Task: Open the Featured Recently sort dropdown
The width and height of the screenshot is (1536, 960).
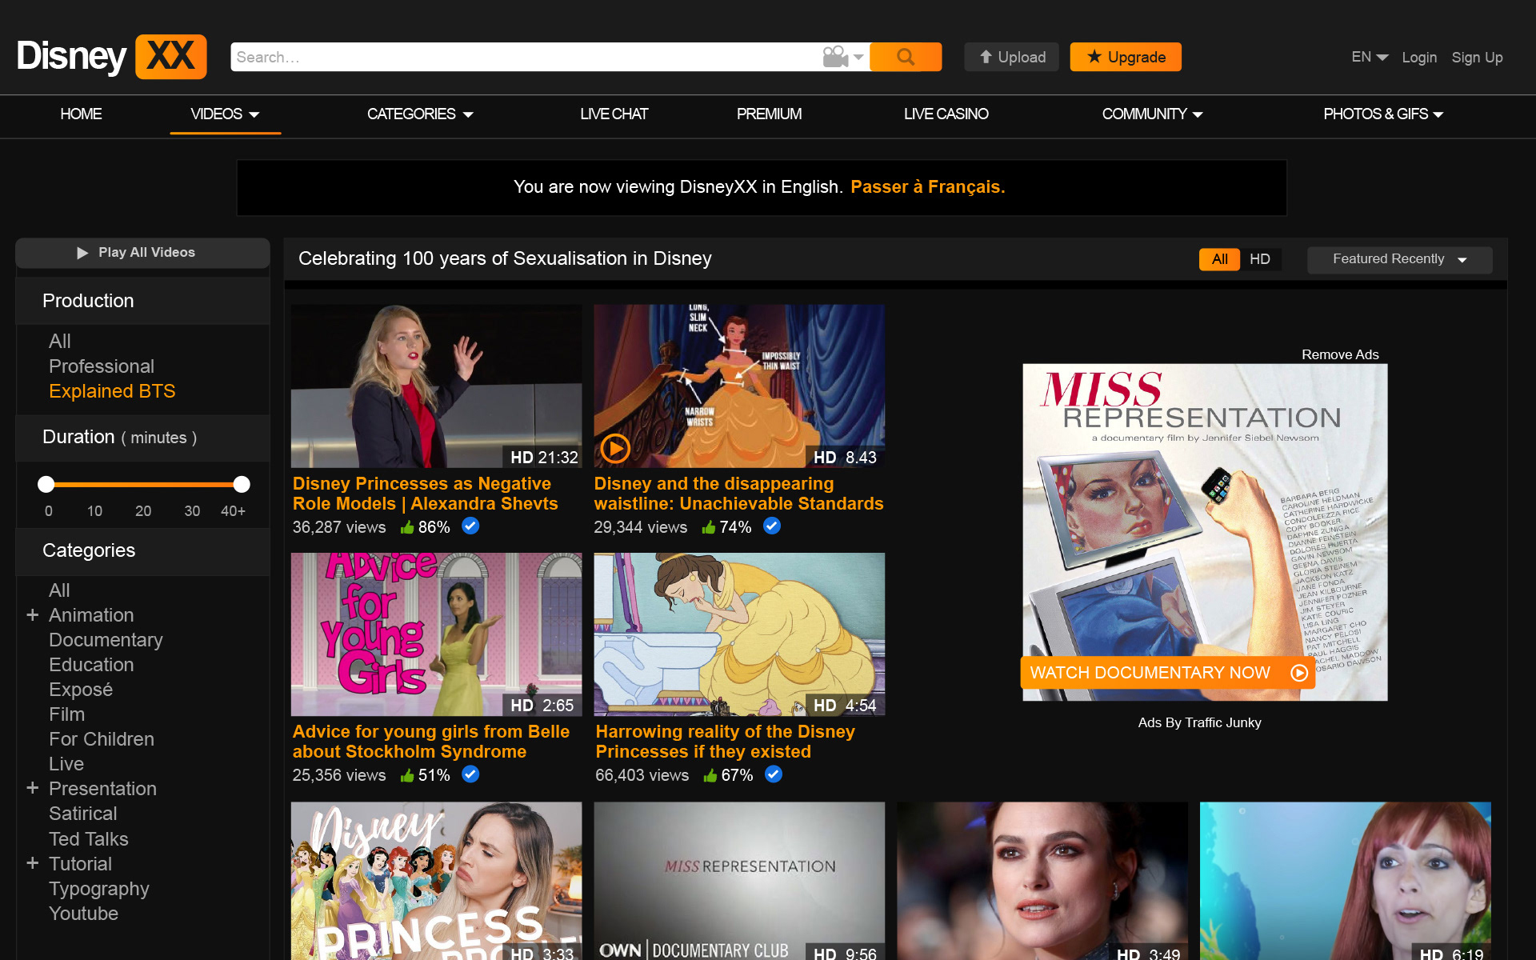Action: [1399, 259]
